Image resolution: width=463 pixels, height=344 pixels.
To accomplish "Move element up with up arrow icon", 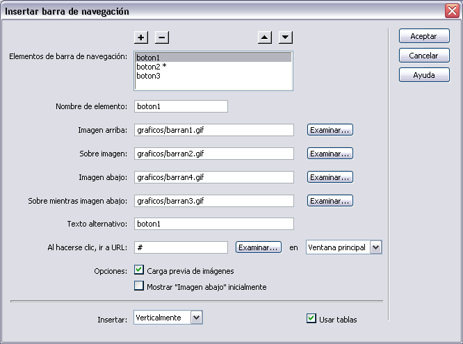I will pyautogui.click(x=264, y=38).
